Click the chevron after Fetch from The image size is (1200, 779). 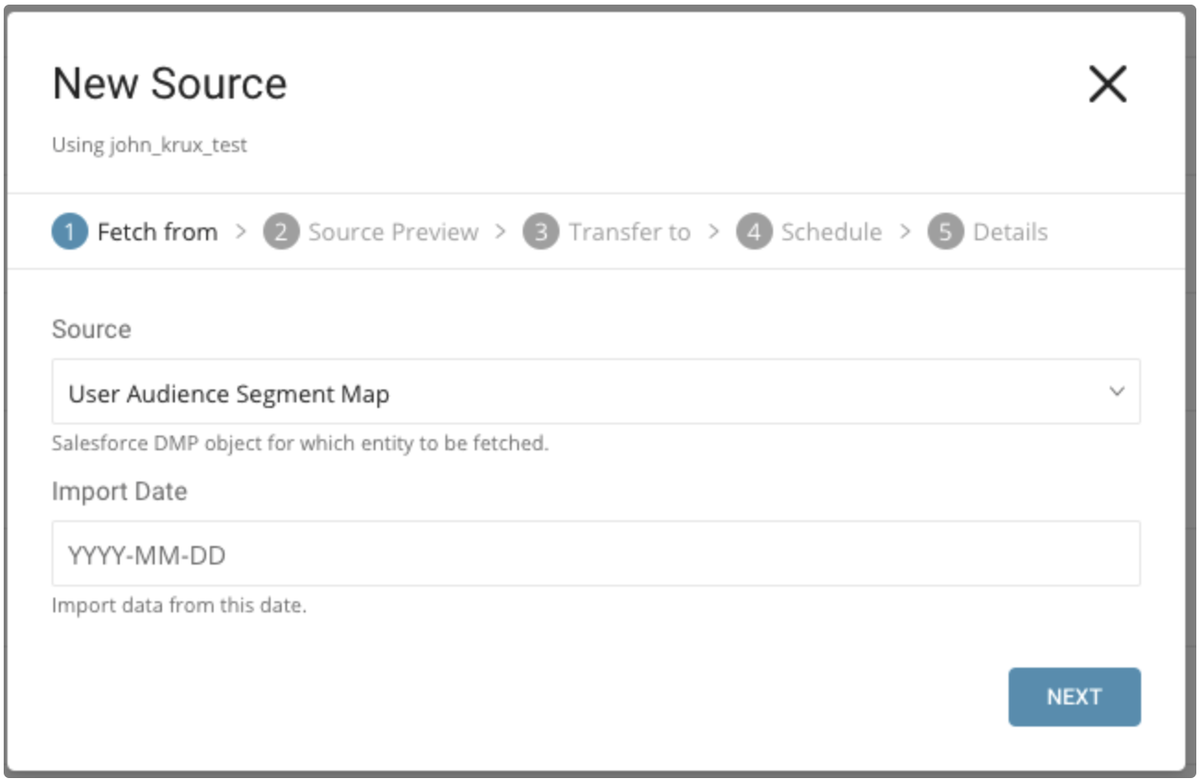point(241,232)
